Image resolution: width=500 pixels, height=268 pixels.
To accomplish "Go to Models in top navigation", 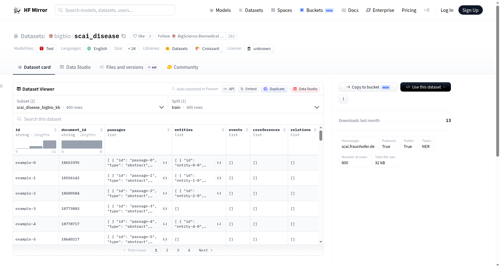I will (x=220, y=10).
